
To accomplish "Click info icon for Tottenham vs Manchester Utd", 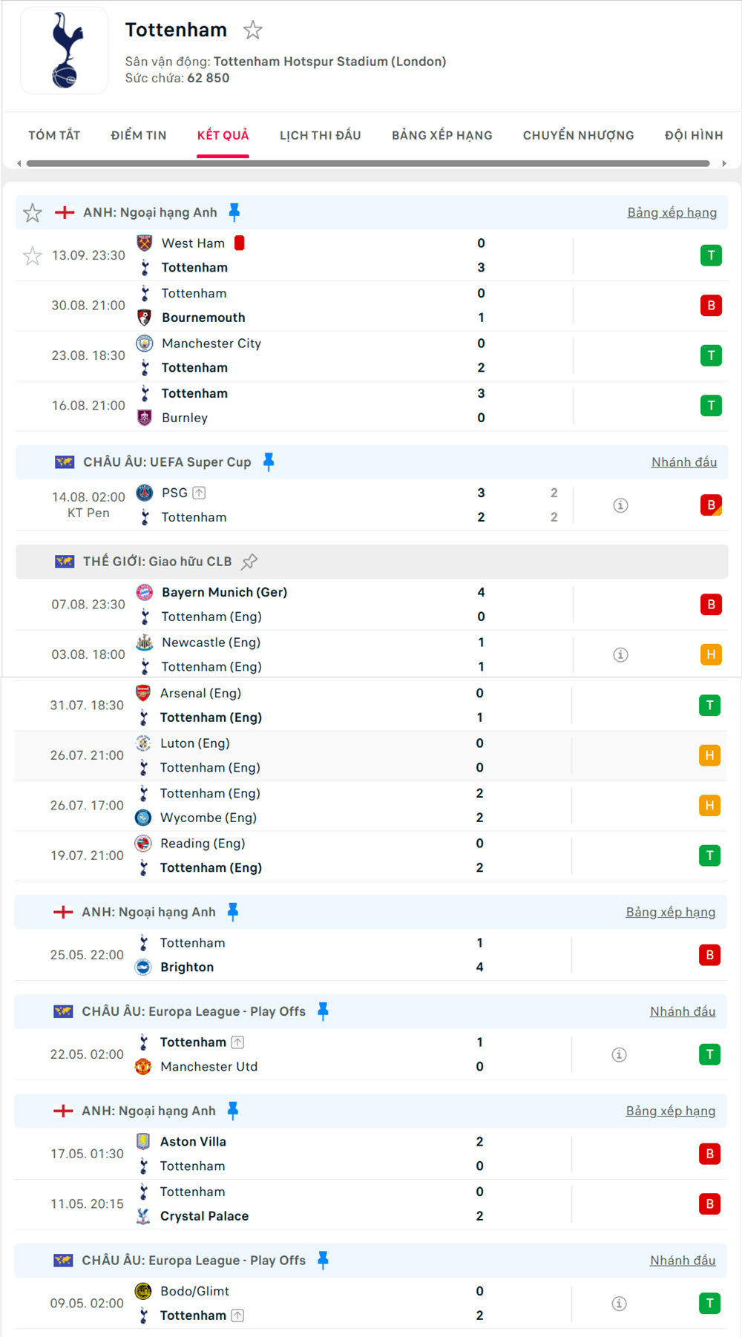I will [620, 1054].
